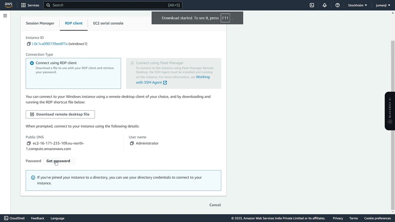Click the Administrator user name text
The image size is (395, 222).
click(x=147, y=143)
